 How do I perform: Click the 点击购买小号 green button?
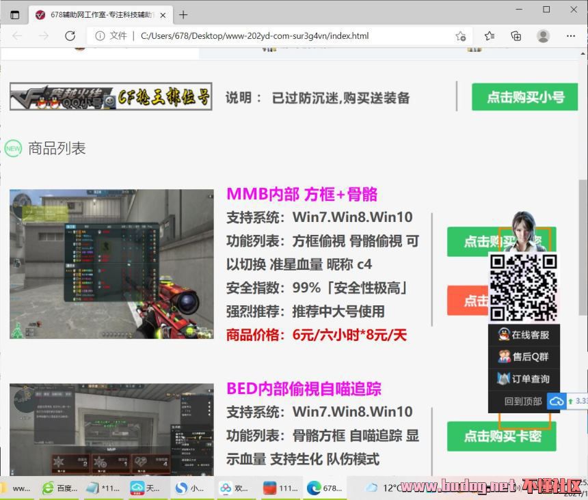click(524, 97)
